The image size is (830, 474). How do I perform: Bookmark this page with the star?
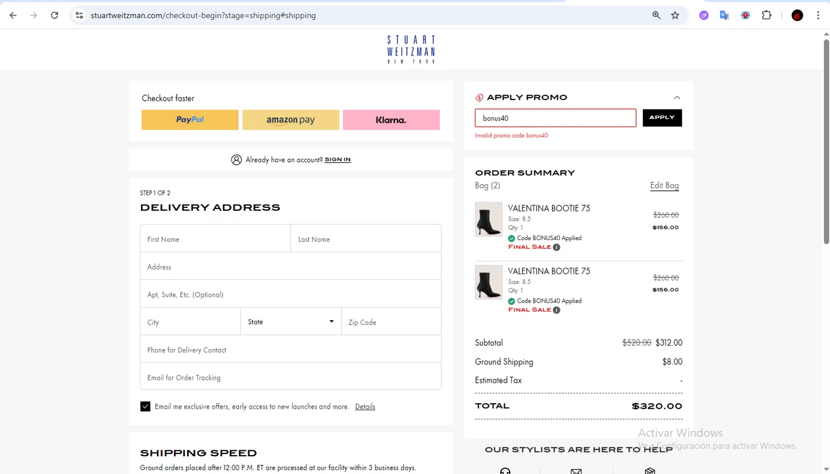pos(675,15)
